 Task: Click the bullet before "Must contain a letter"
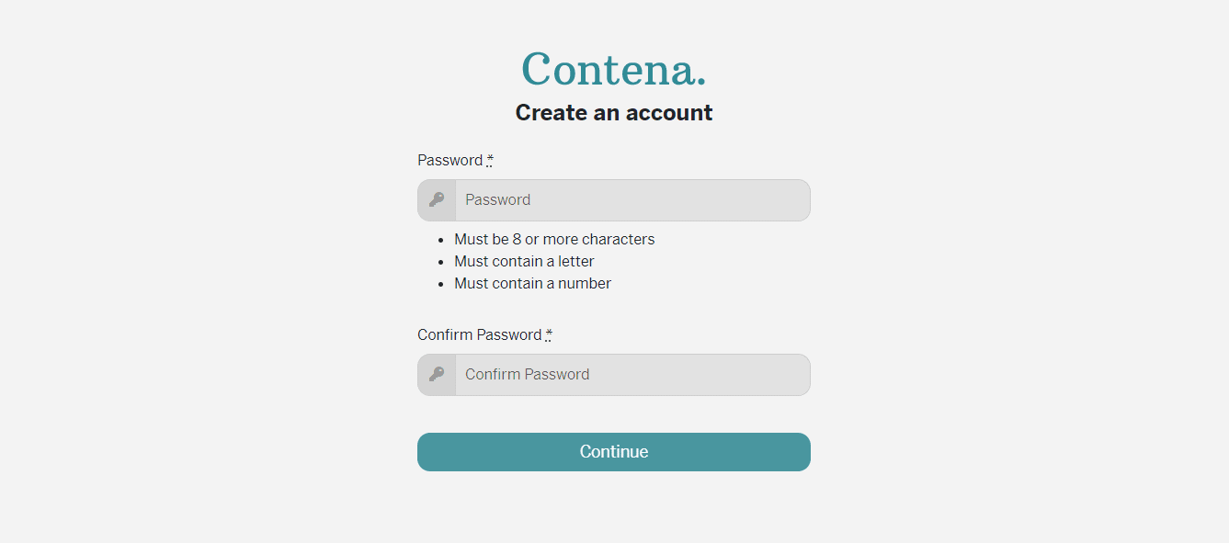442,262
